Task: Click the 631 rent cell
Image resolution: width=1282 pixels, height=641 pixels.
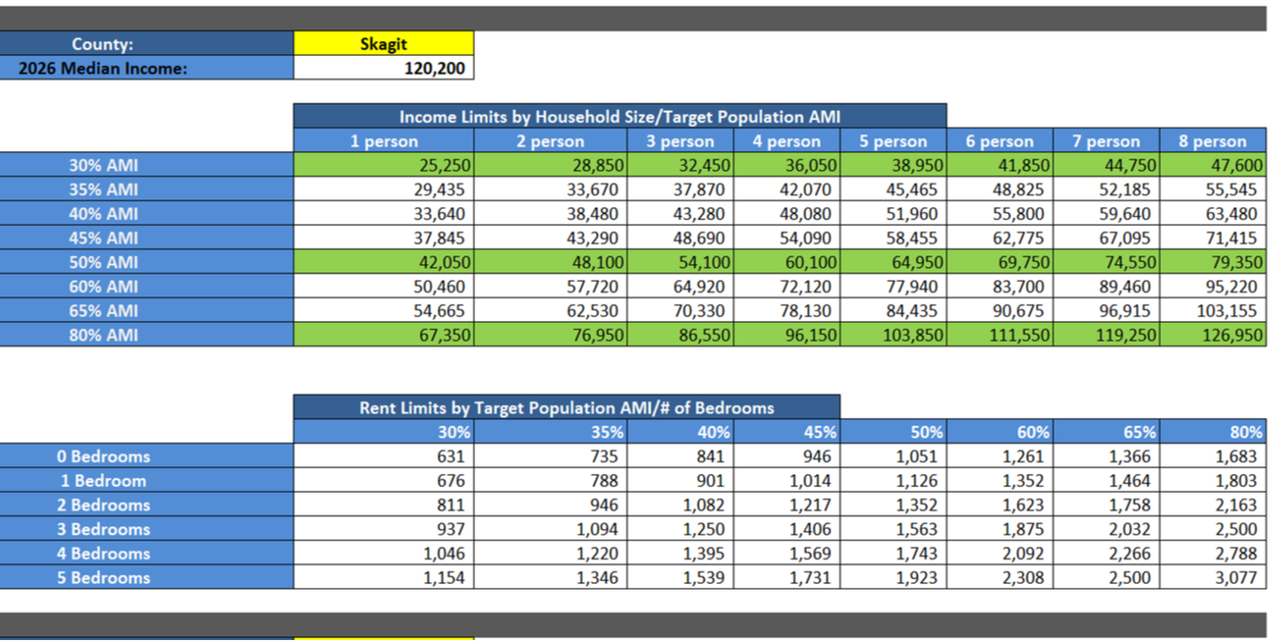Action: tap(383, 456)
